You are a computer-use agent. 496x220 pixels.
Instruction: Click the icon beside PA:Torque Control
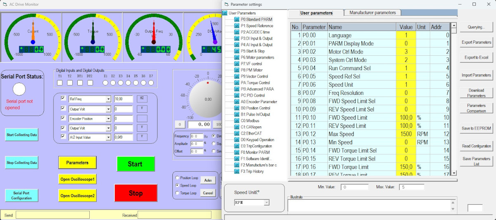[x=237, y=83]
